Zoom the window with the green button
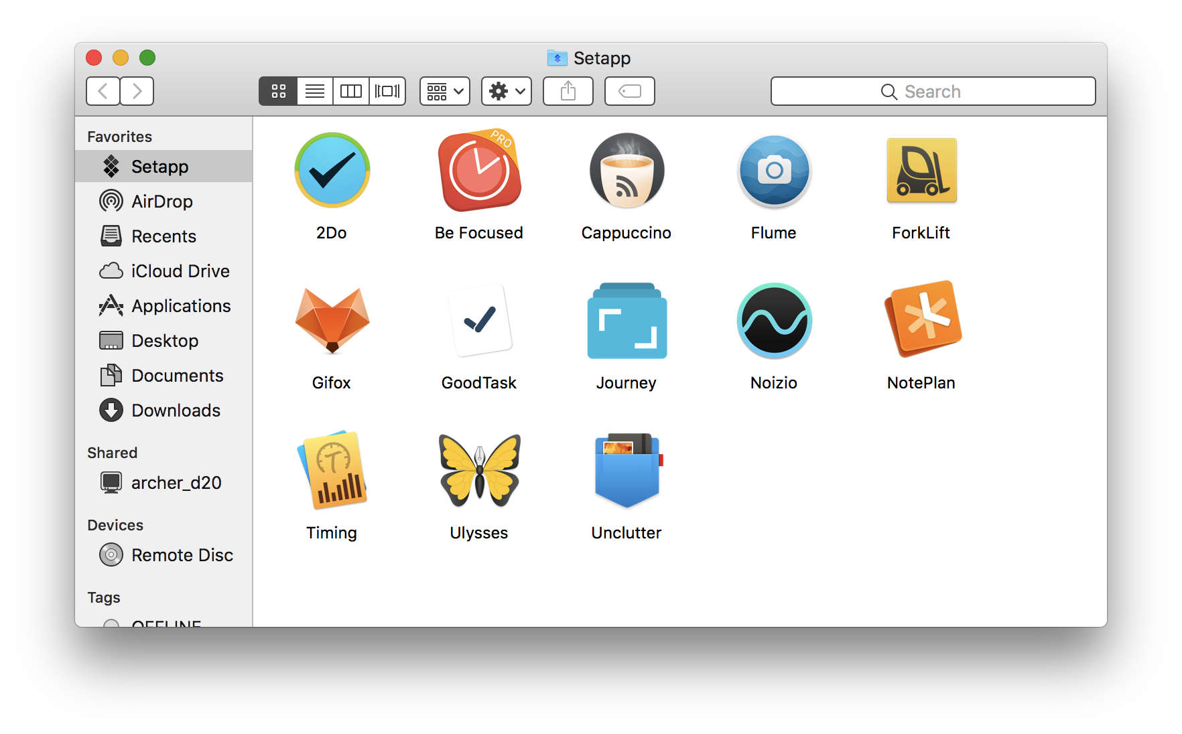Viewport: 1182px width, 734px height. (147, 58)
